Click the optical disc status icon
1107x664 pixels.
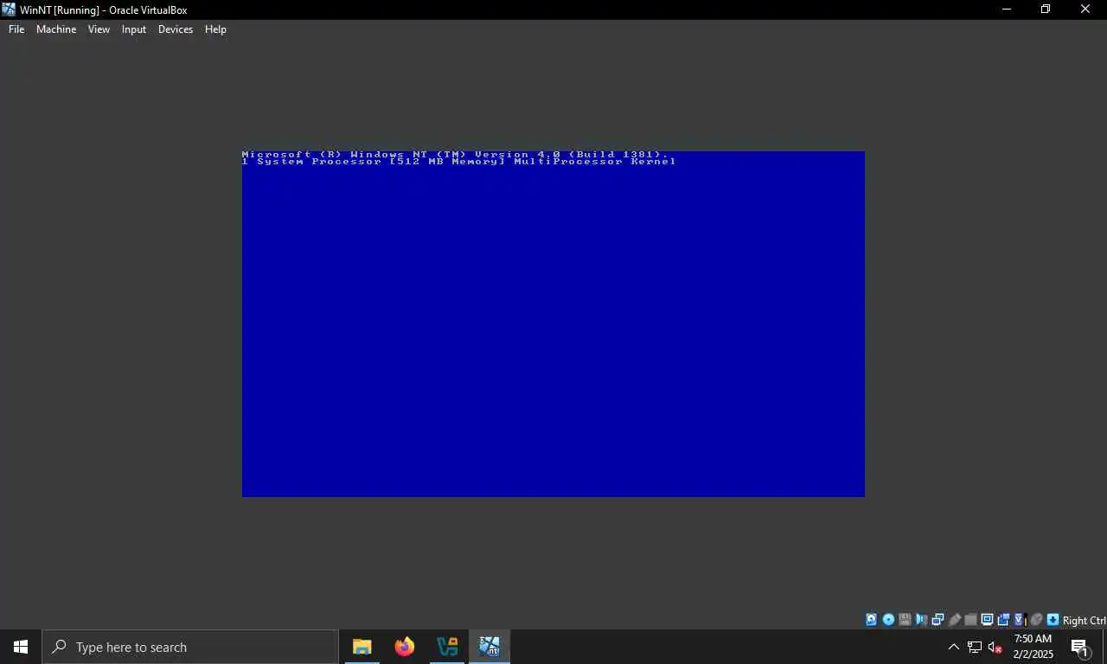(888, 620)
